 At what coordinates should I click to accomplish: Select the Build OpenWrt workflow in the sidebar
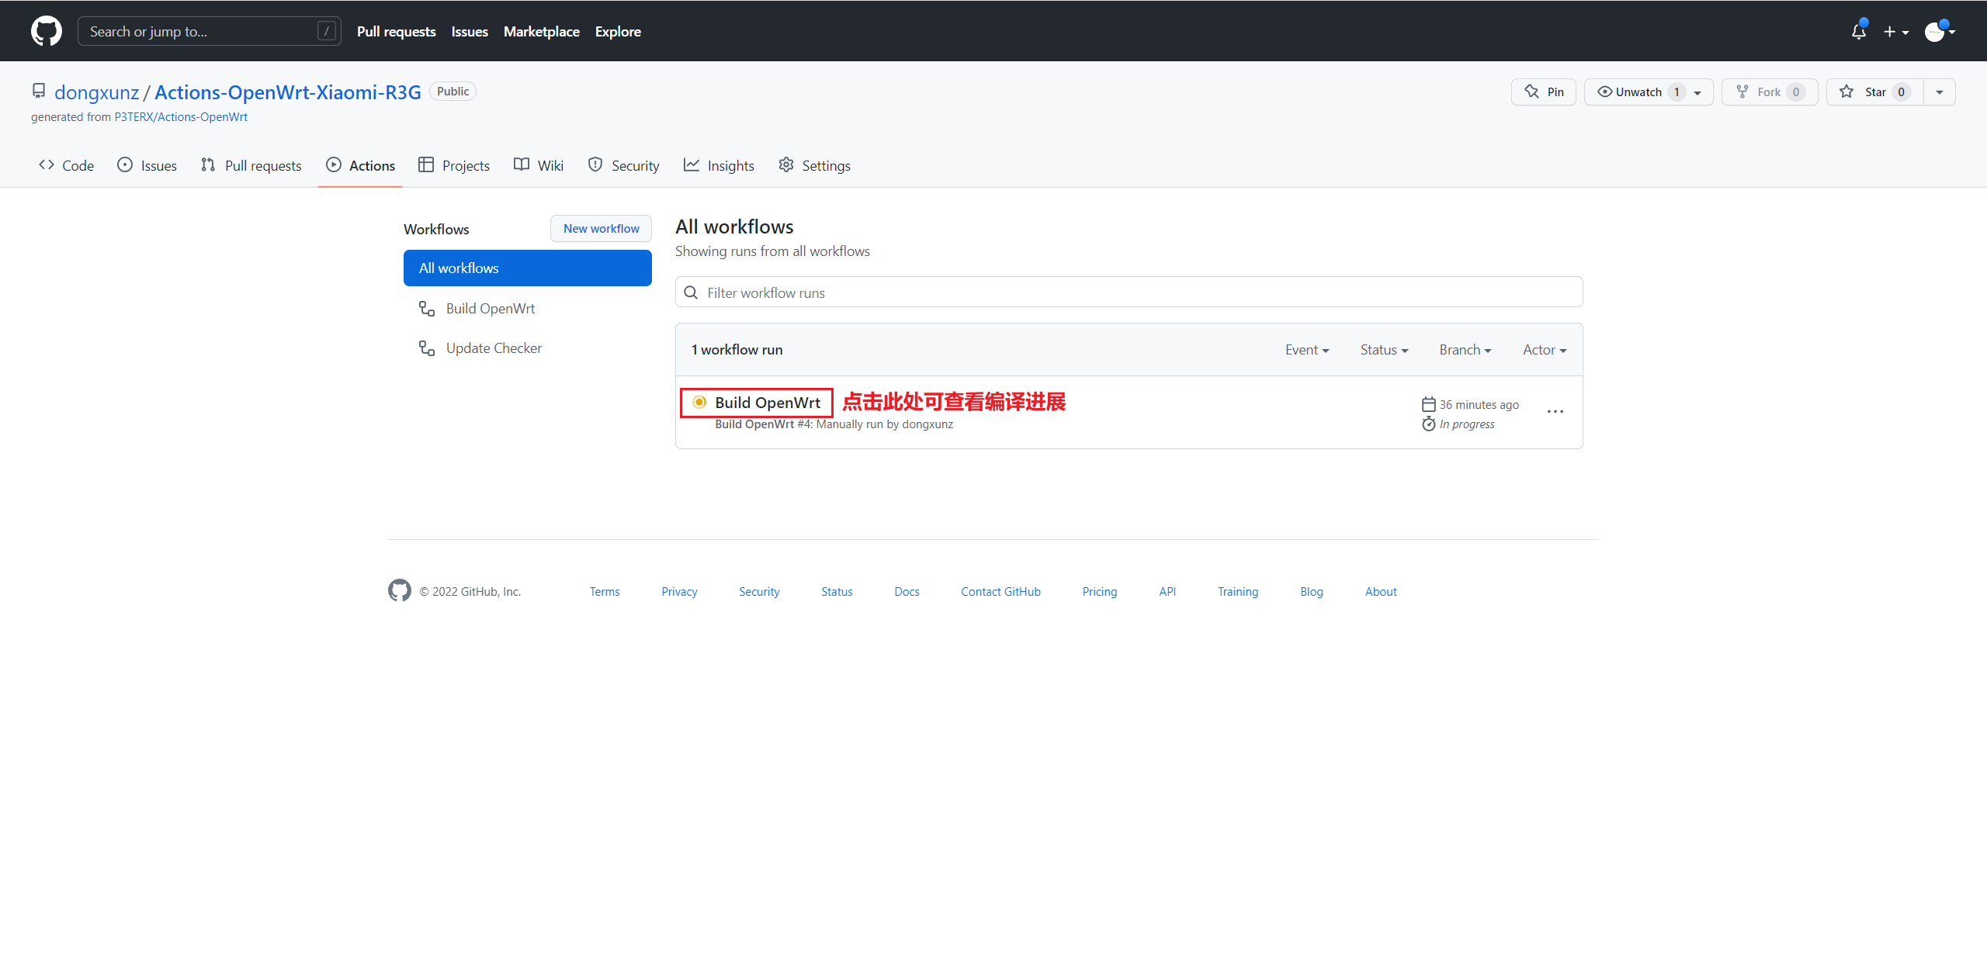[490, 309]
